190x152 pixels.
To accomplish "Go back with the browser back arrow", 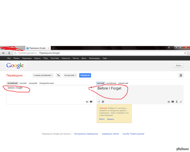I will (4, 53).
